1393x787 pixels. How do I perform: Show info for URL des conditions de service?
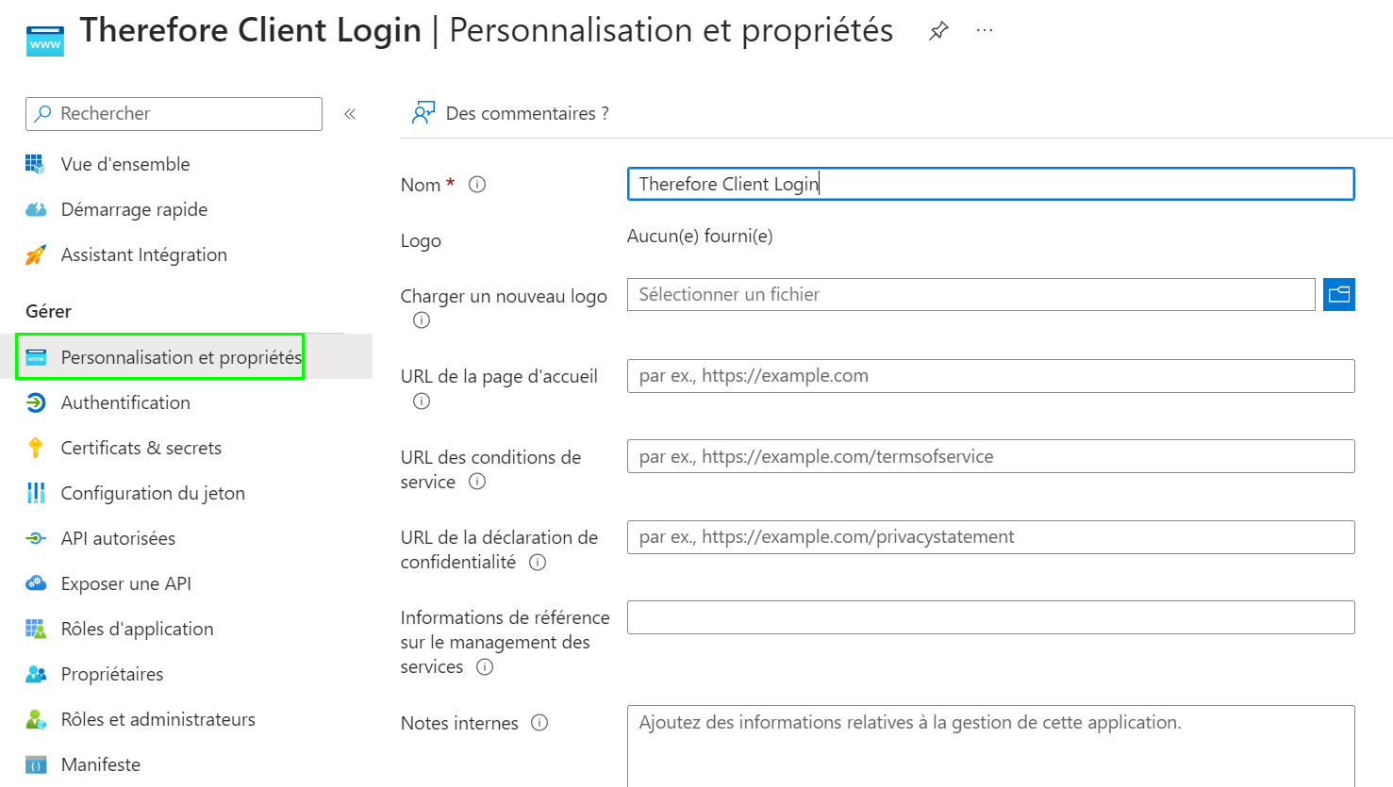[x=477, y=482]
